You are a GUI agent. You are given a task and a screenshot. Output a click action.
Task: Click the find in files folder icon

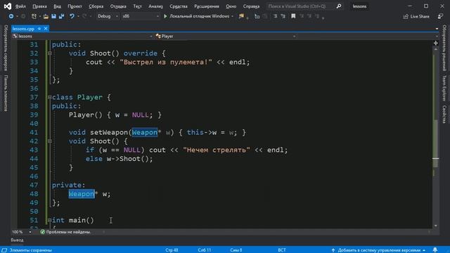point(241,16)
